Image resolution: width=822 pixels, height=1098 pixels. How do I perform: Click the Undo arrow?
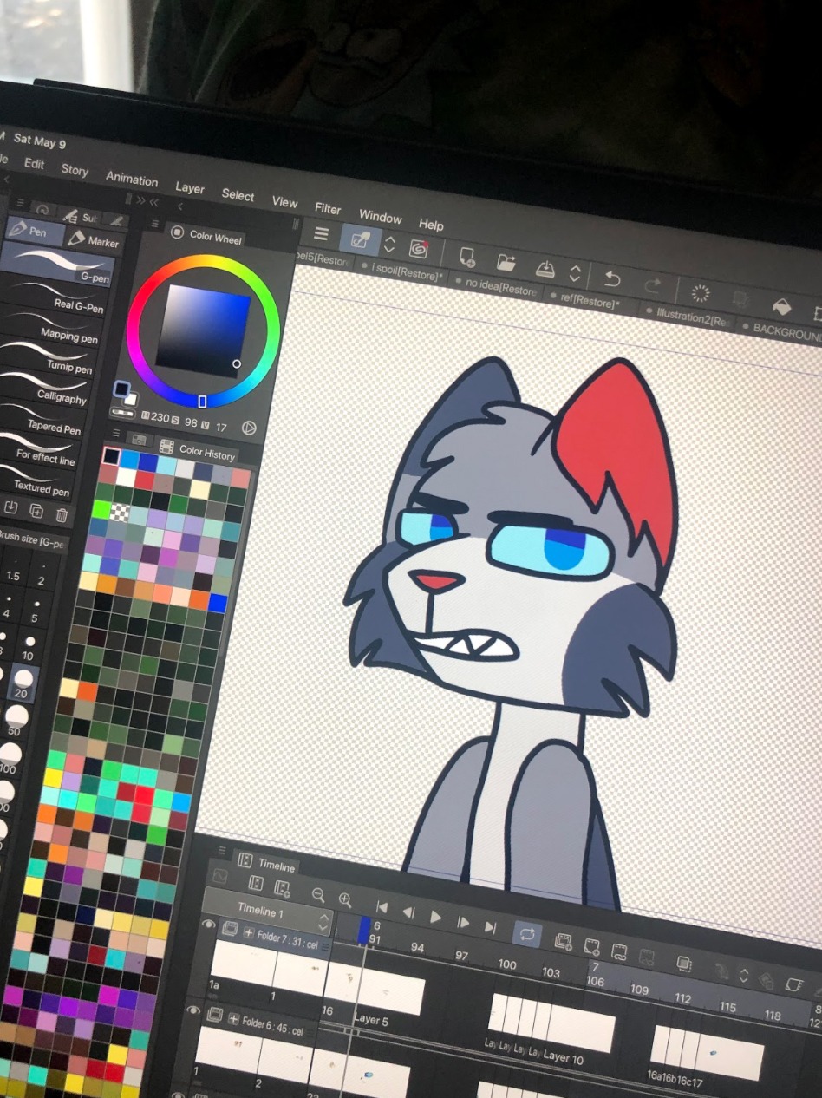pyautogui.click(x=612, y=278)
